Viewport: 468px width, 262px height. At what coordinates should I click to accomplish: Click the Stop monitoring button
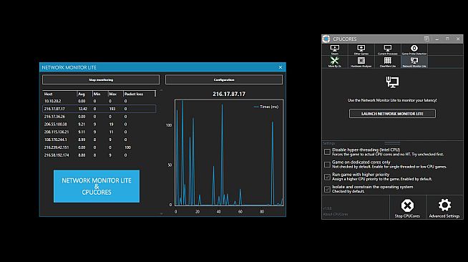pos(101,79)
